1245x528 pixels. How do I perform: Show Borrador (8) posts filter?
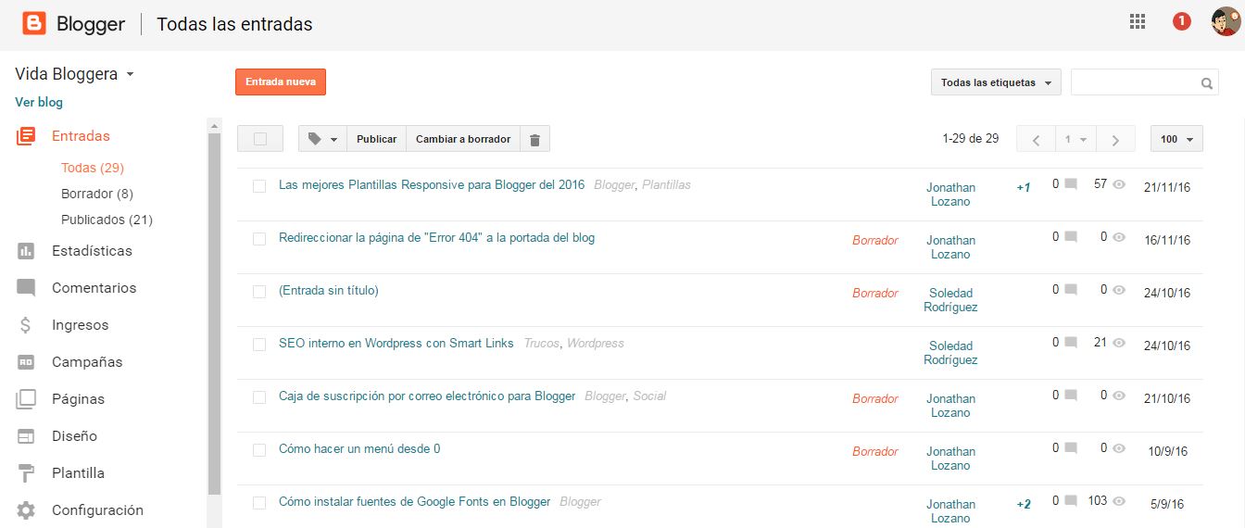tap(96, 194)
